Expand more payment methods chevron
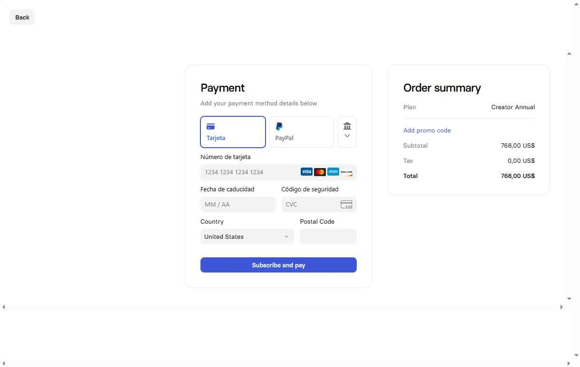The image size is (580, 367). [347, 136]
